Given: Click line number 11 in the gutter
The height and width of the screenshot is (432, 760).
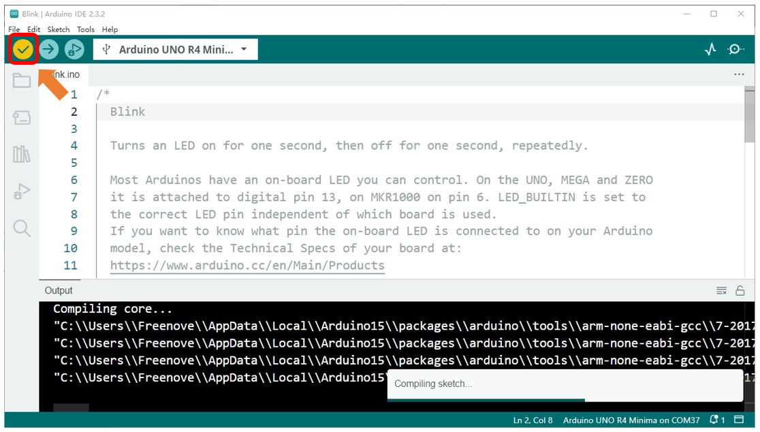Looking at the screenshot, I should 70,266.
